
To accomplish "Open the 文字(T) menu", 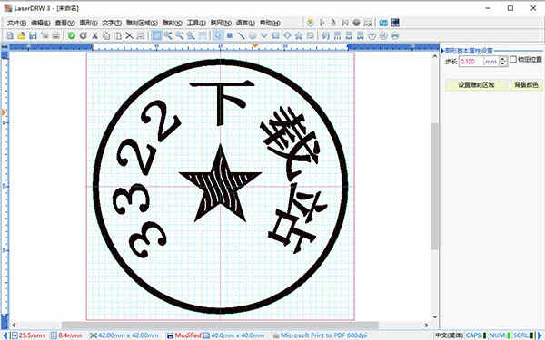I will [112, 23].
